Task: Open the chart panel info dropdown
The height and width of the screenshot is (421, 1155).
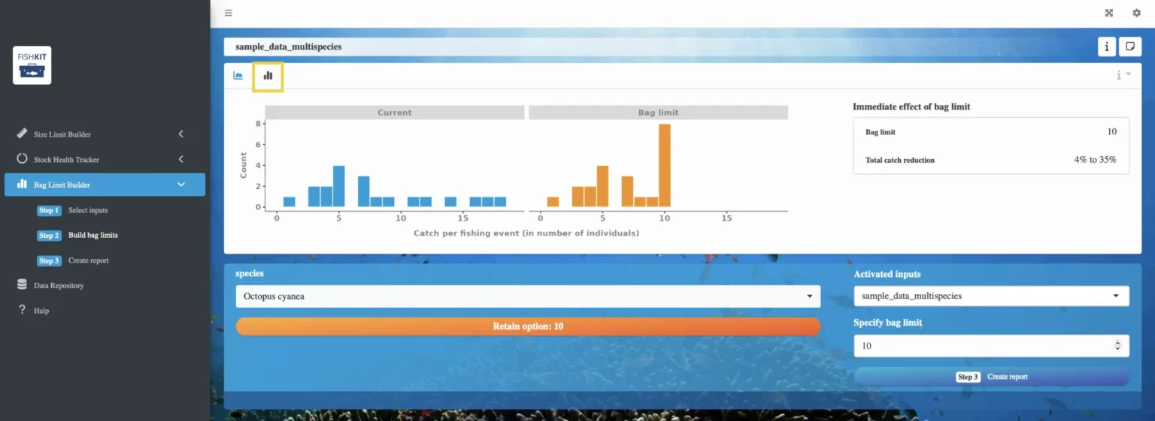Action: (x=1123, y=75)
